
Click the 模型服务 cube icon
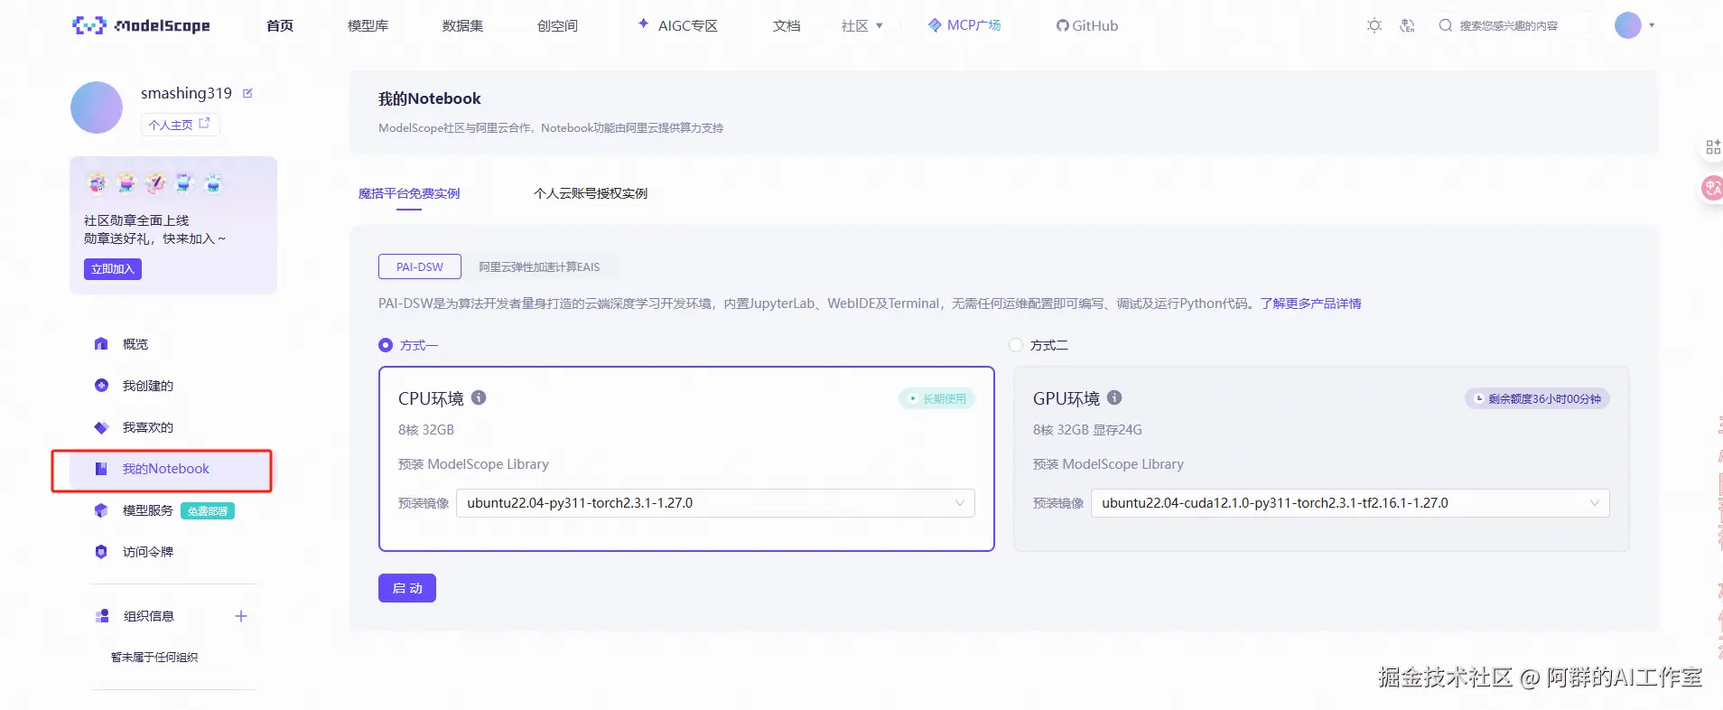pyautogui.click(x=101, y=510)
